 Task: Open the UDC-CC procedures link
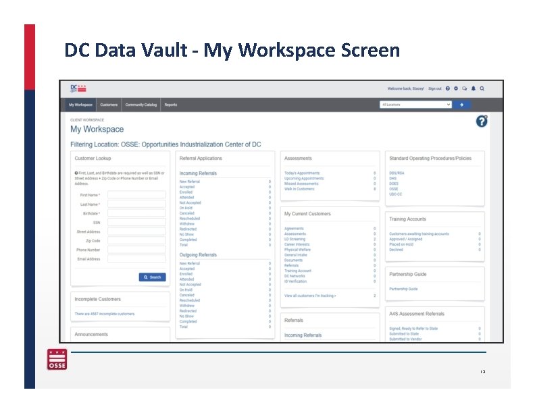click(395, 194)
